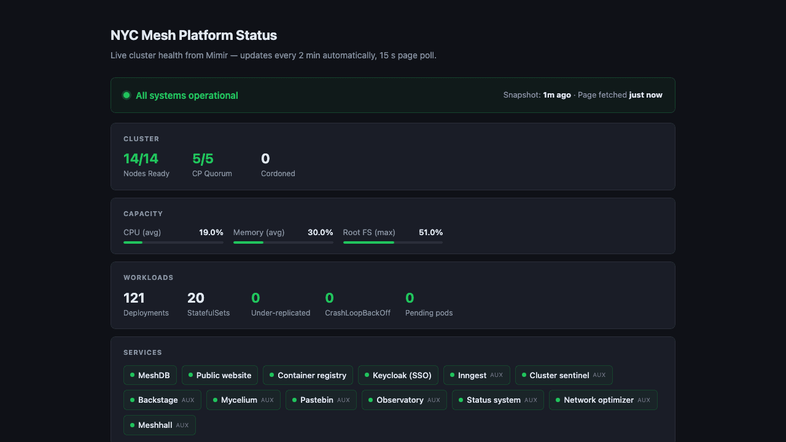Click the 30.0% Memory value
Viewport: 786px width, 442px height.
(321, 233)
